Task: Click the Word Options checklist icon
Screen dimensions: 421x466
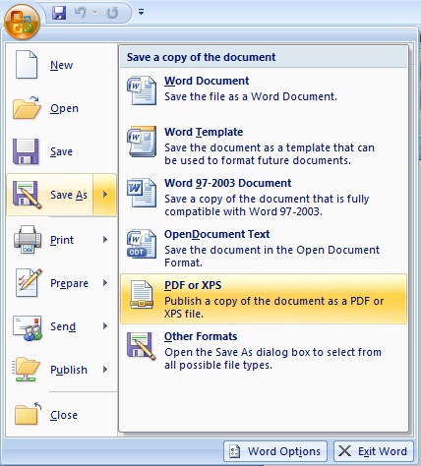Action: [x=235, y=451]
